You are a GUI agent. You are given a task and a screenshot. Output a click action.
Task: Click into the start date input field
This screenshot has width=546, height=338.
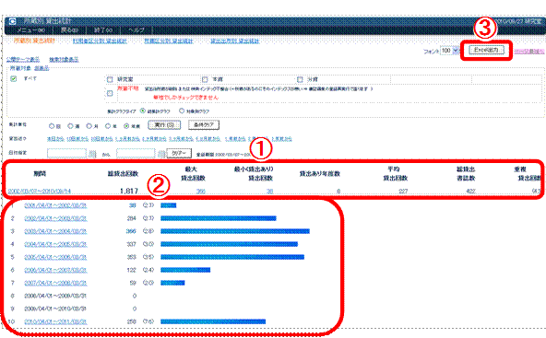[66, 154]
